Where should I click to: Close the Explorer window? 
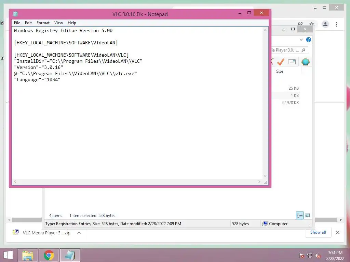[305, 29]
